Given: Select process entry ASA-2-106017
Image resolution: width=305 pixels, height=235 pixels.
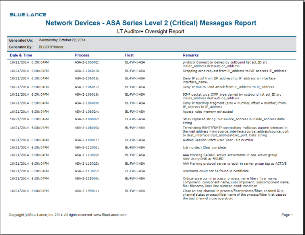Looking at the screenshot, I should click(x=87, y=87).
